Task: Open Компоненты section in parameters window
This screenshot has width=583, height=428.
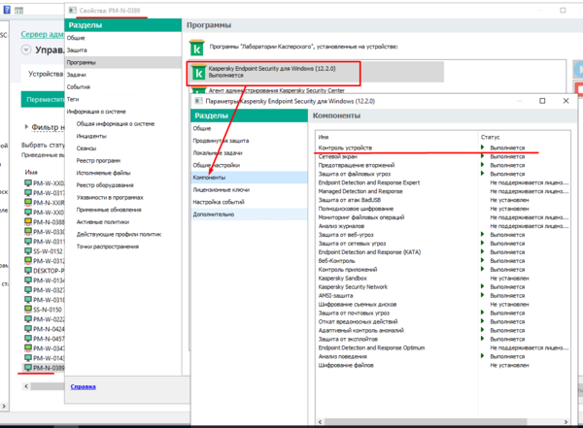Action: pos(209,178)
